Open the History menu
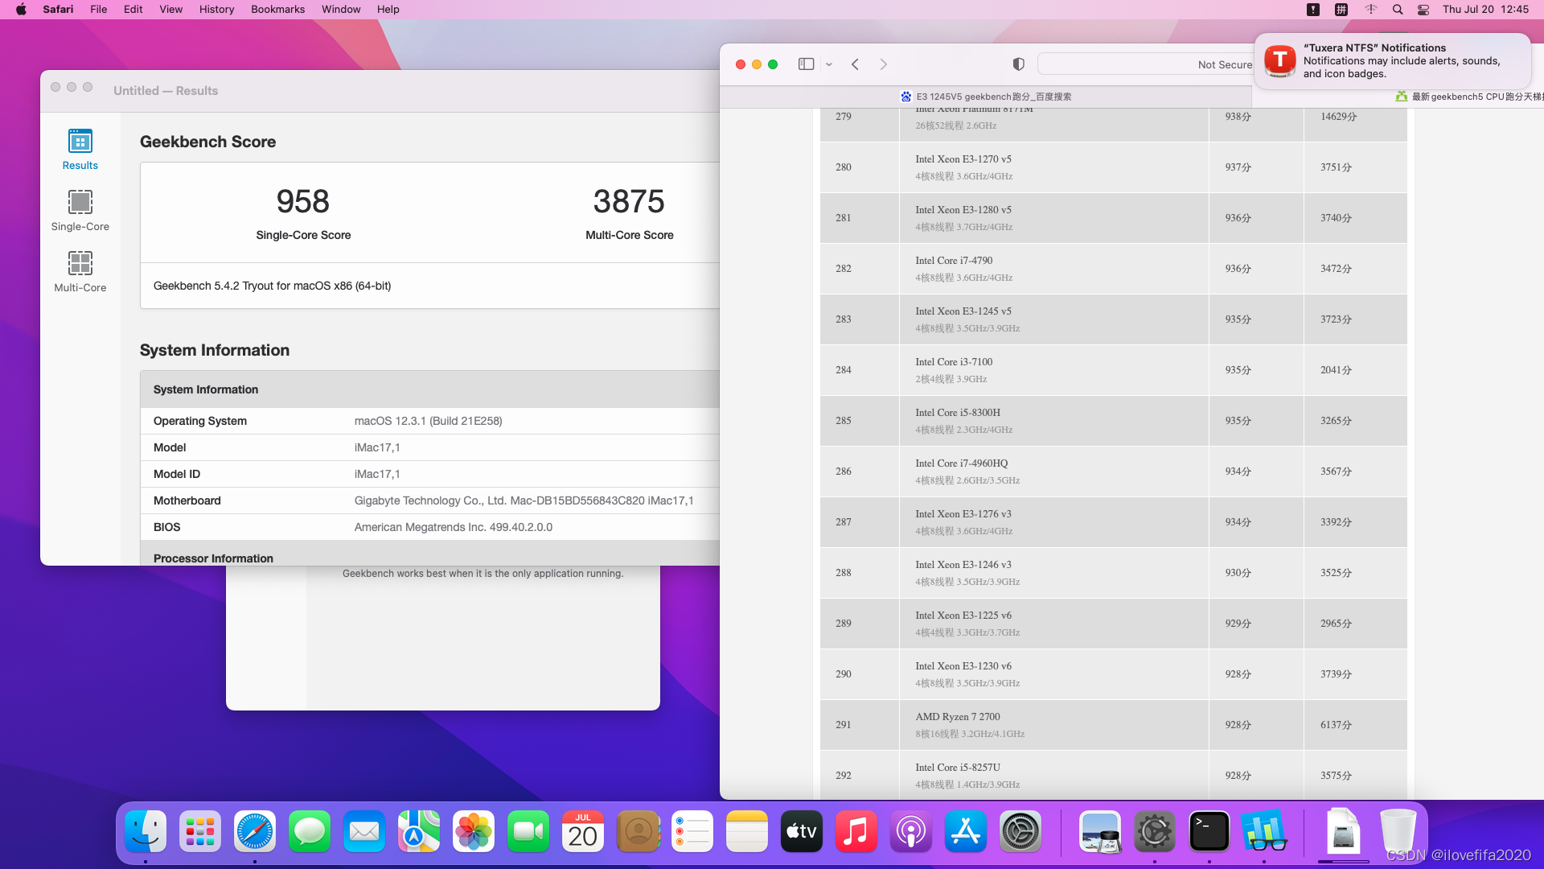 pyautogui.click(x=216, y=9)
